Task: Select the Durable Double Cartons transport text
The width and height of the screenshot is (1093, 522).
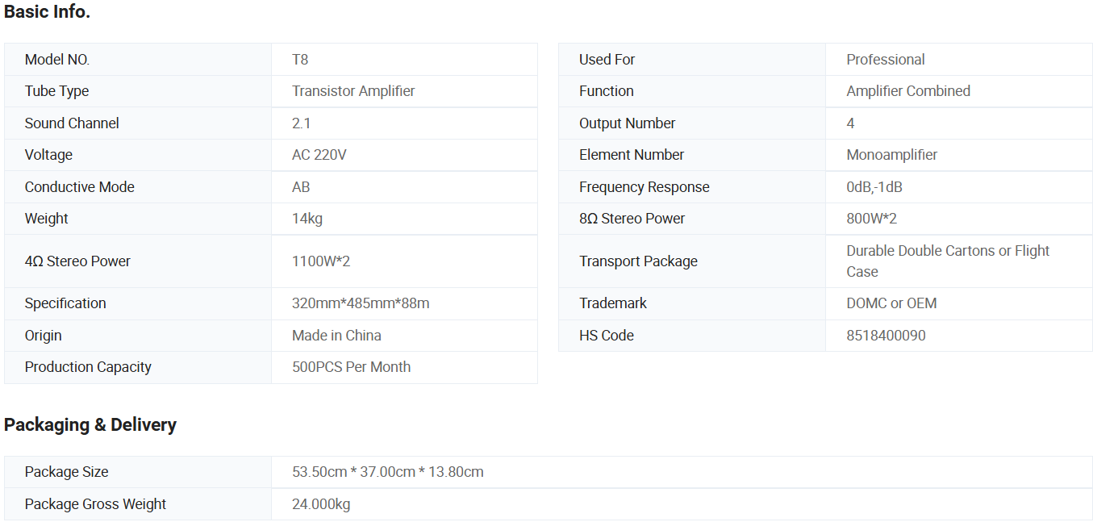Action: [947, 251]
